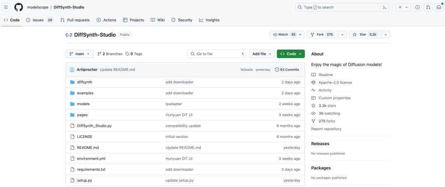Open the README.md file

(x=88, y=148)
